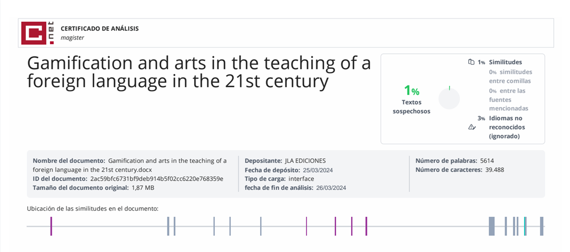
Task: Click the circular suspicious-text percentage chart
Action: click(449, 98)
